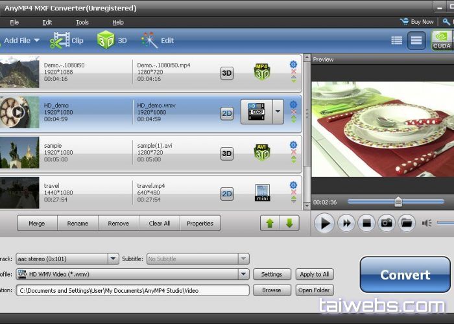Expand the output format dropdown for HD_demo
Screen dimensions: 454x324
click(278, 111)
